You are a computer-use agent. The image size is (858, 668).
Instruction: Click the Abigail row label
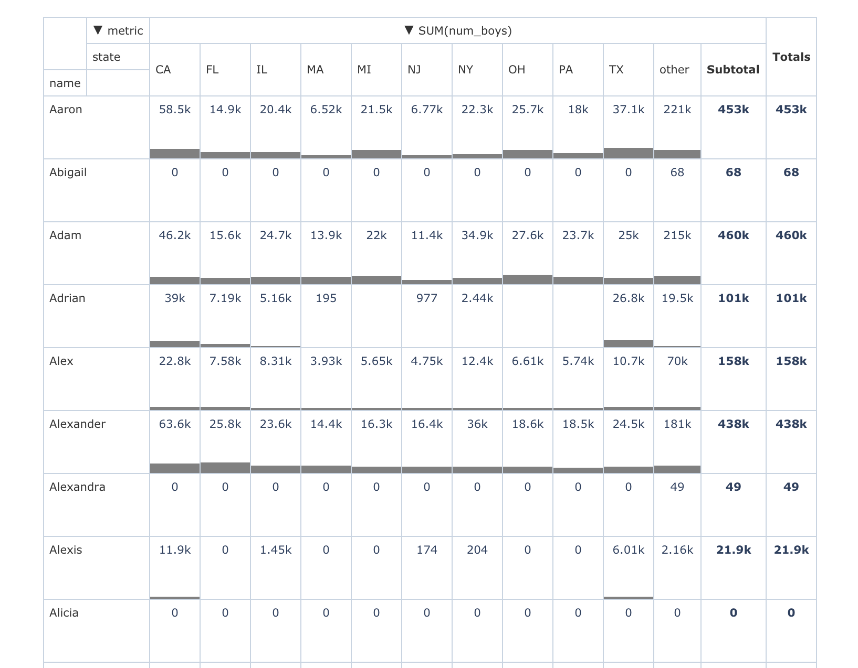click(x=67, y=172)
